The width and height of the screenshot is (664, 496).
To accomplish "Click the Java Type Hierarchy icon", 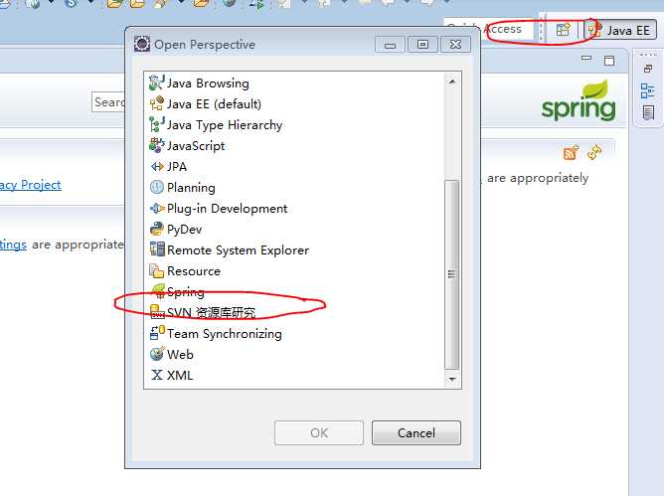I will point(156,124).
